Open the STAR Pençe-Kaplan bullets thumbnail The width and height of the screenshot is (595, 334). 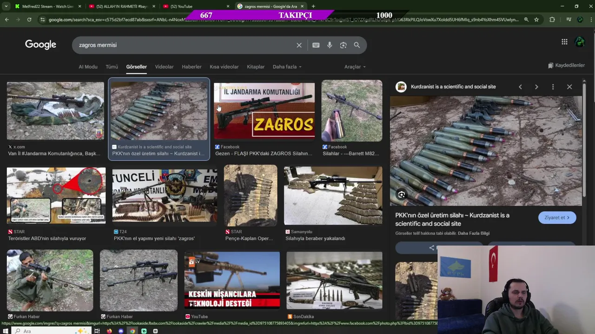pos(251,195)
